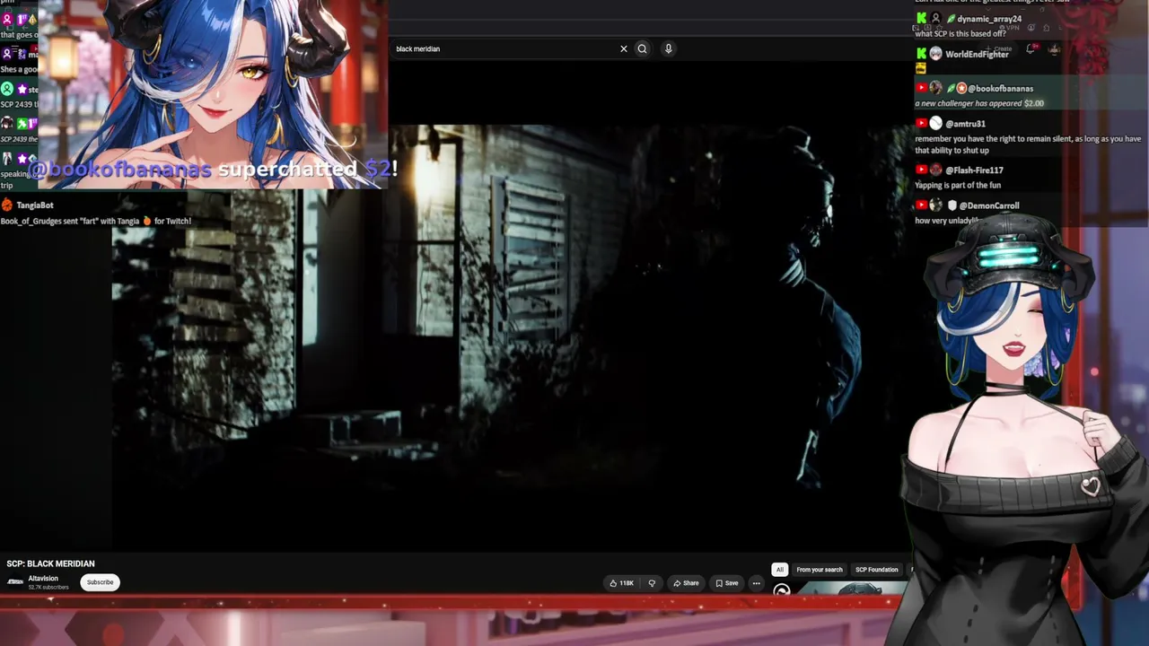Screen dimensions: 1149x646
Task: Start voice search with the microphone icon
Action: [668, 48]
